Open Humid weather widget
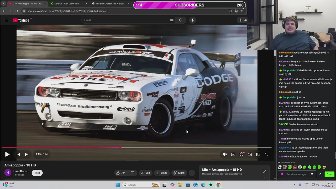This screenshot has width=336, height=189. point(9,185)
